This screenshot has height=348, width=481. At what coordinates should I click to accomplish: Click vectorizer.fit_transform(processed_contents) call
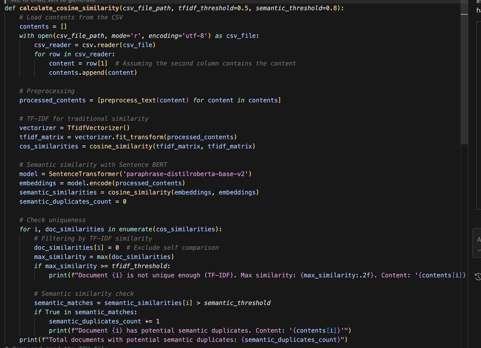[x=156, y=137]
